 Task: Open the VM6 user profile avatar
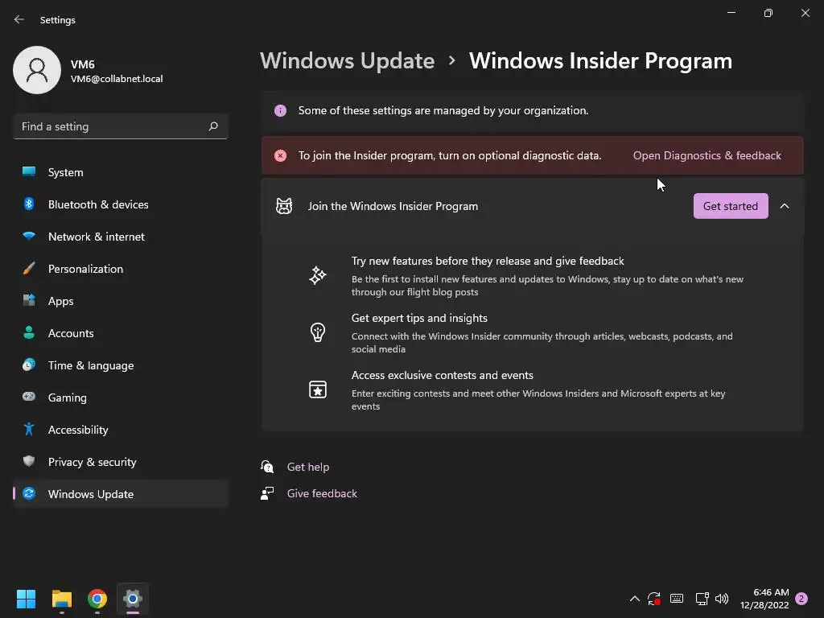pos(37,70)
